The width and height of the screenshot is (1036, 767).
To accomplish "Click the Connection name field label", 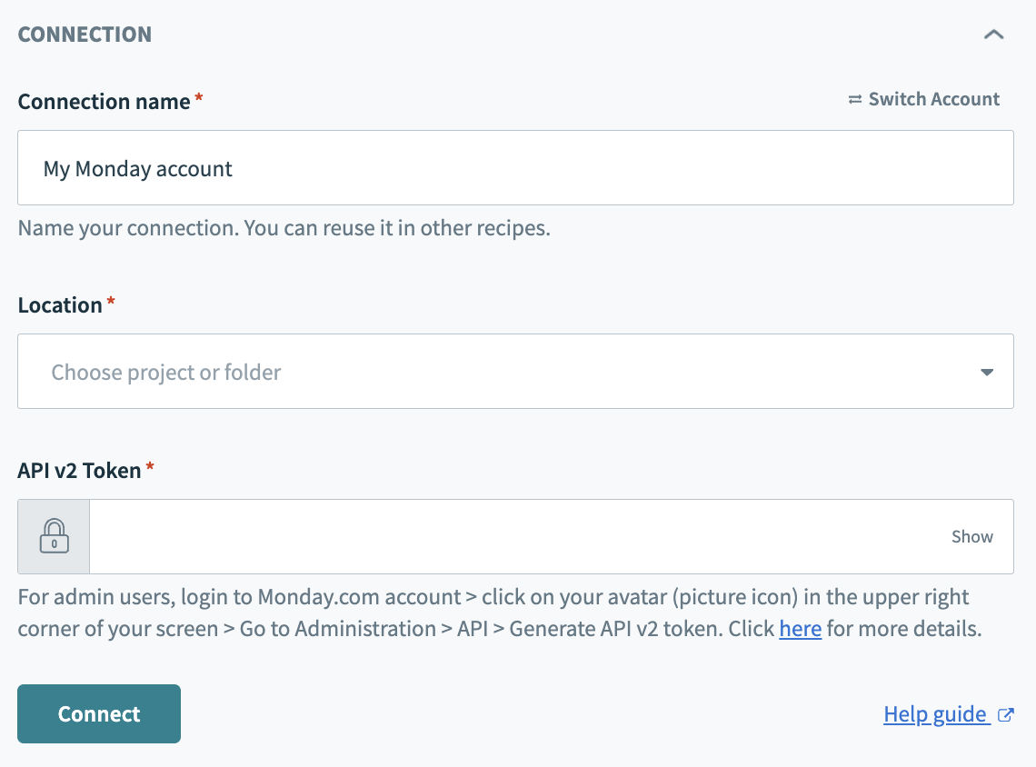I will [x=104, y=101].
